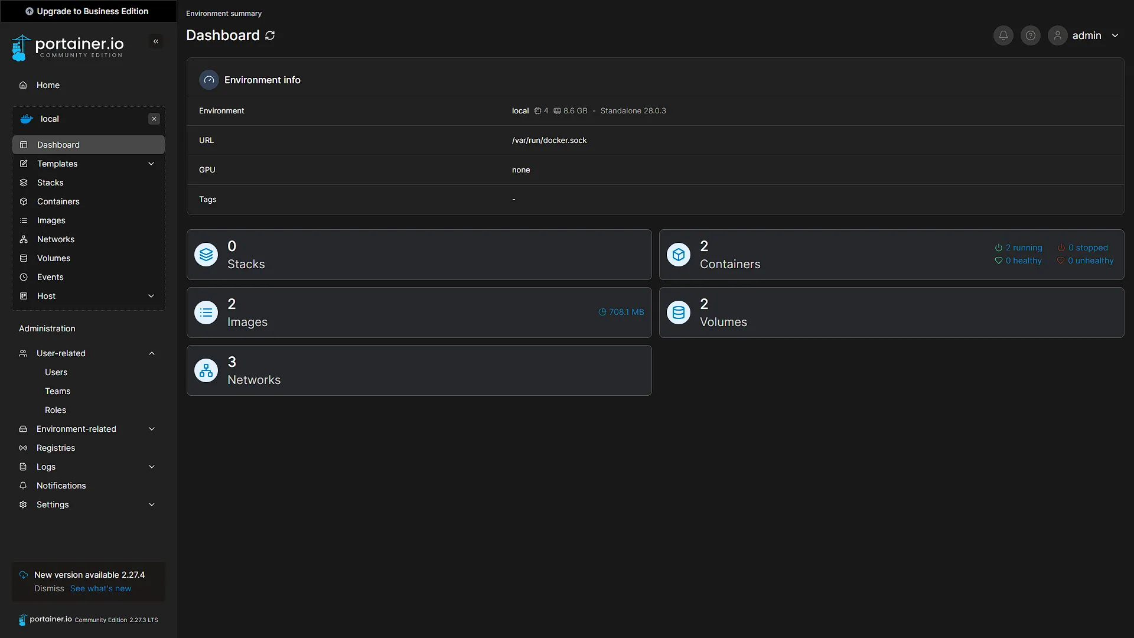This screenshot has width=1134, height=638.
Task: Click the dashboard refresh icon
Action: (270, 35)
